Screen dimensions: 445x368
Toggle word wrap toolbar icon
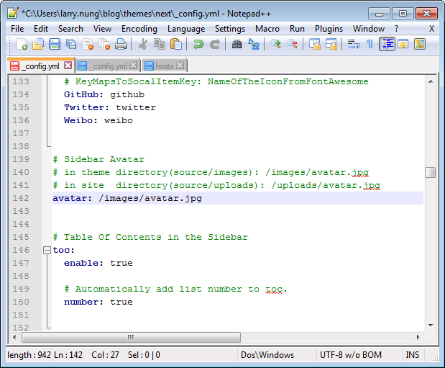[353, 45]
